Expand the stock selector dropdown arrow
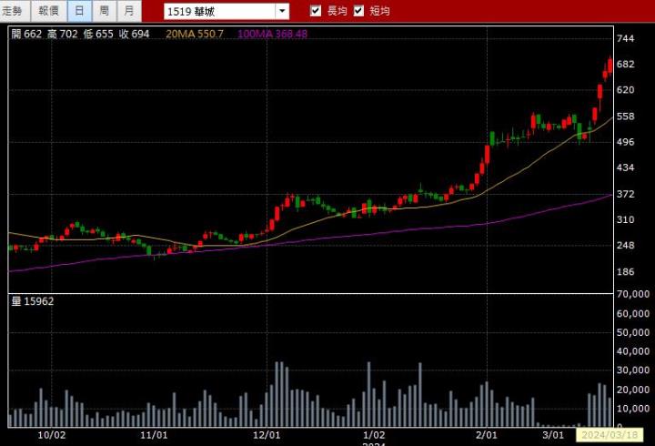 [282, 12]
